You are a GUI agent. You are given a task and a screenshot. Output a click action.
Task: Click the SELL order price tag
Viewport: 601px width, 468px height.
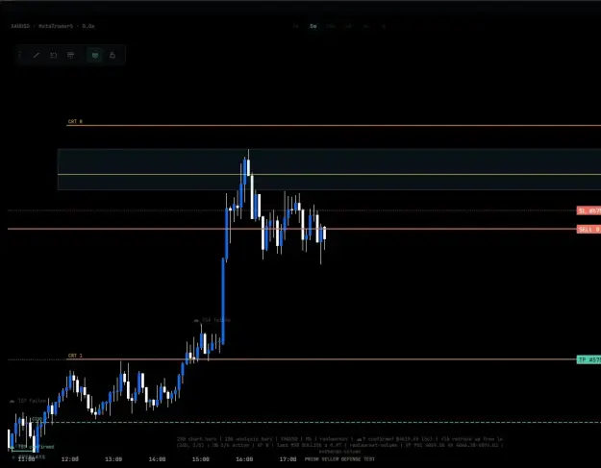point(588,229)
